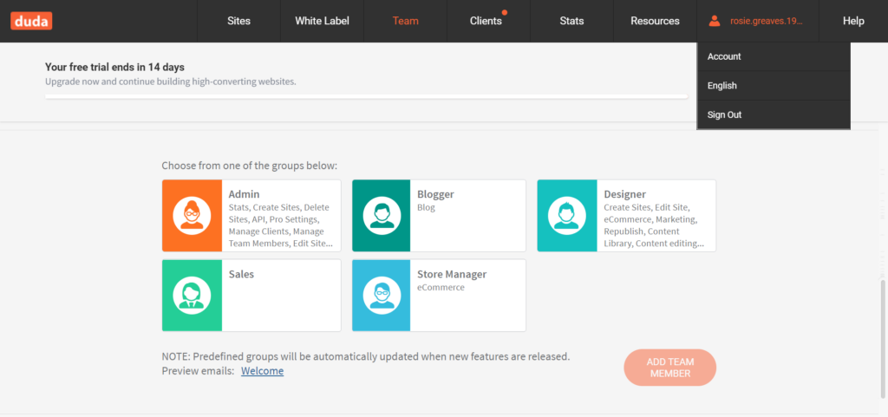
Task: Click the page vertical scrollbar
Action: 882,338
